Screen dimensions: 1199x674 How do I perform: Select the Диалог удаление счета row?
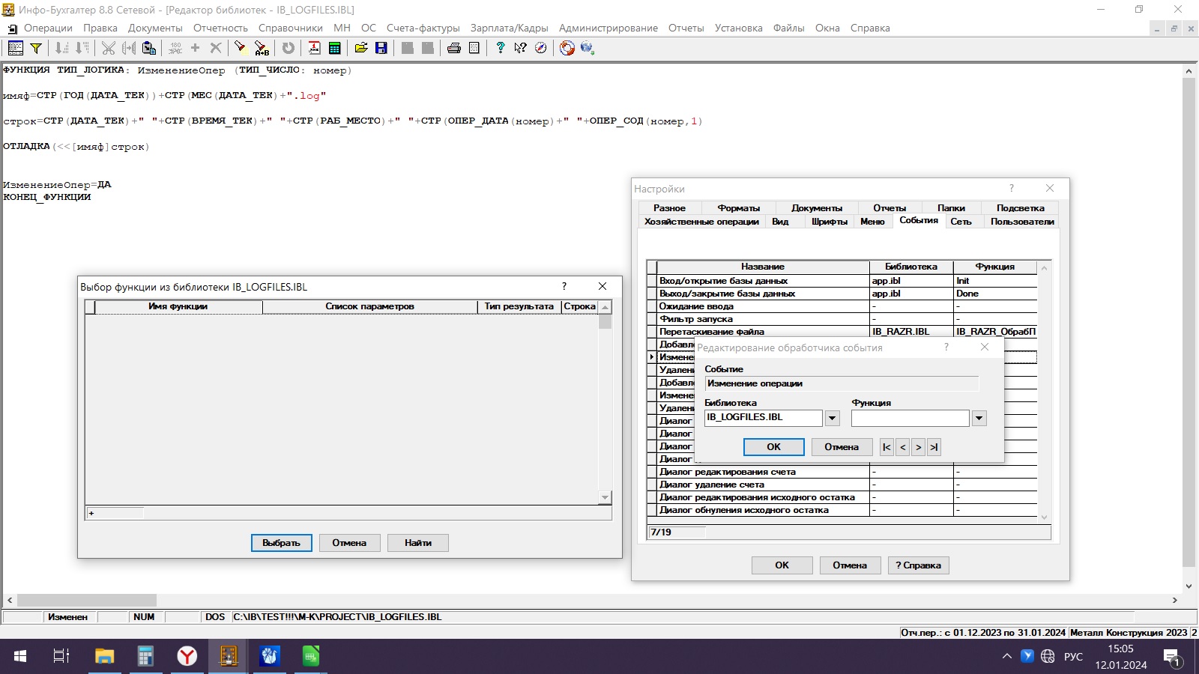coord(842,485)
